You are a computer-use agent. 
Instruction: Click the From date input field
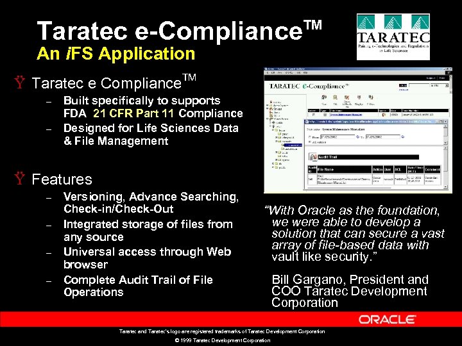[338, 137]
